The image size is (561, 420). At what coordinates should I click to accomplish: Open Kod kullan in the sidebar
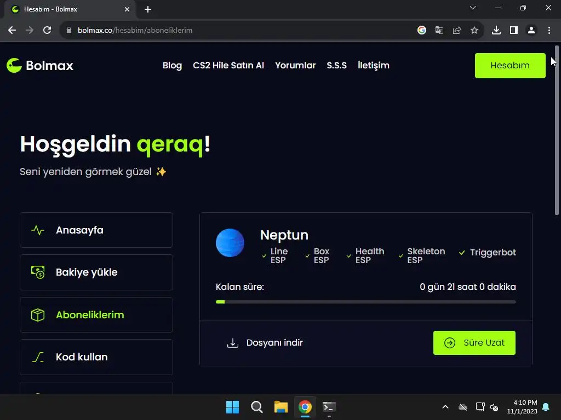[96, 357]
